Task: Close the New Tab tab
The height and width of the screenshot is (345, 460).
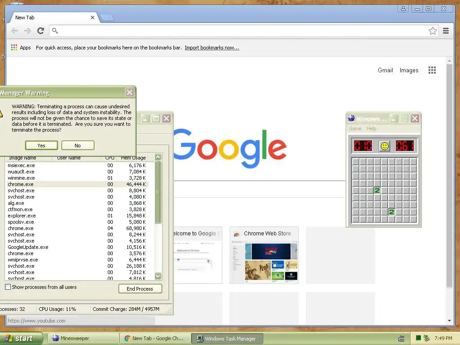Action: coord(93,18)
